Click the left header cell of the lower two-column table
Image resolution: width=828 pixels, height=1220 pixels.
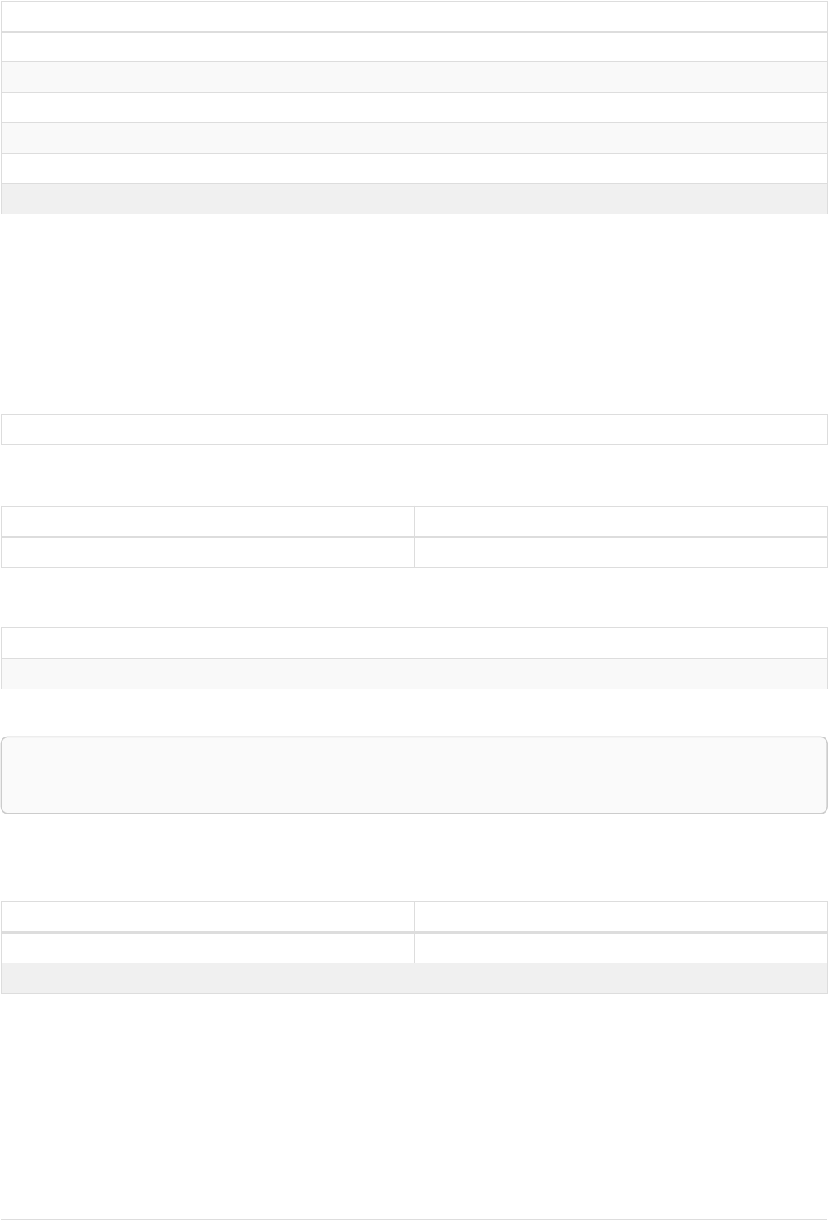207,916
